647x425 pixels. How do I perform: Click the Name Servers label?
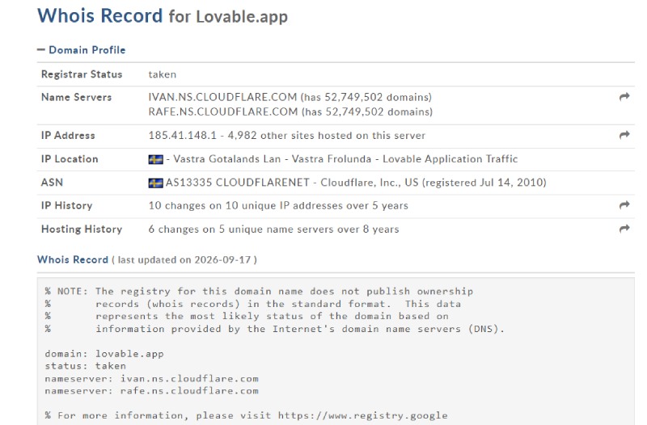(76, 97)
